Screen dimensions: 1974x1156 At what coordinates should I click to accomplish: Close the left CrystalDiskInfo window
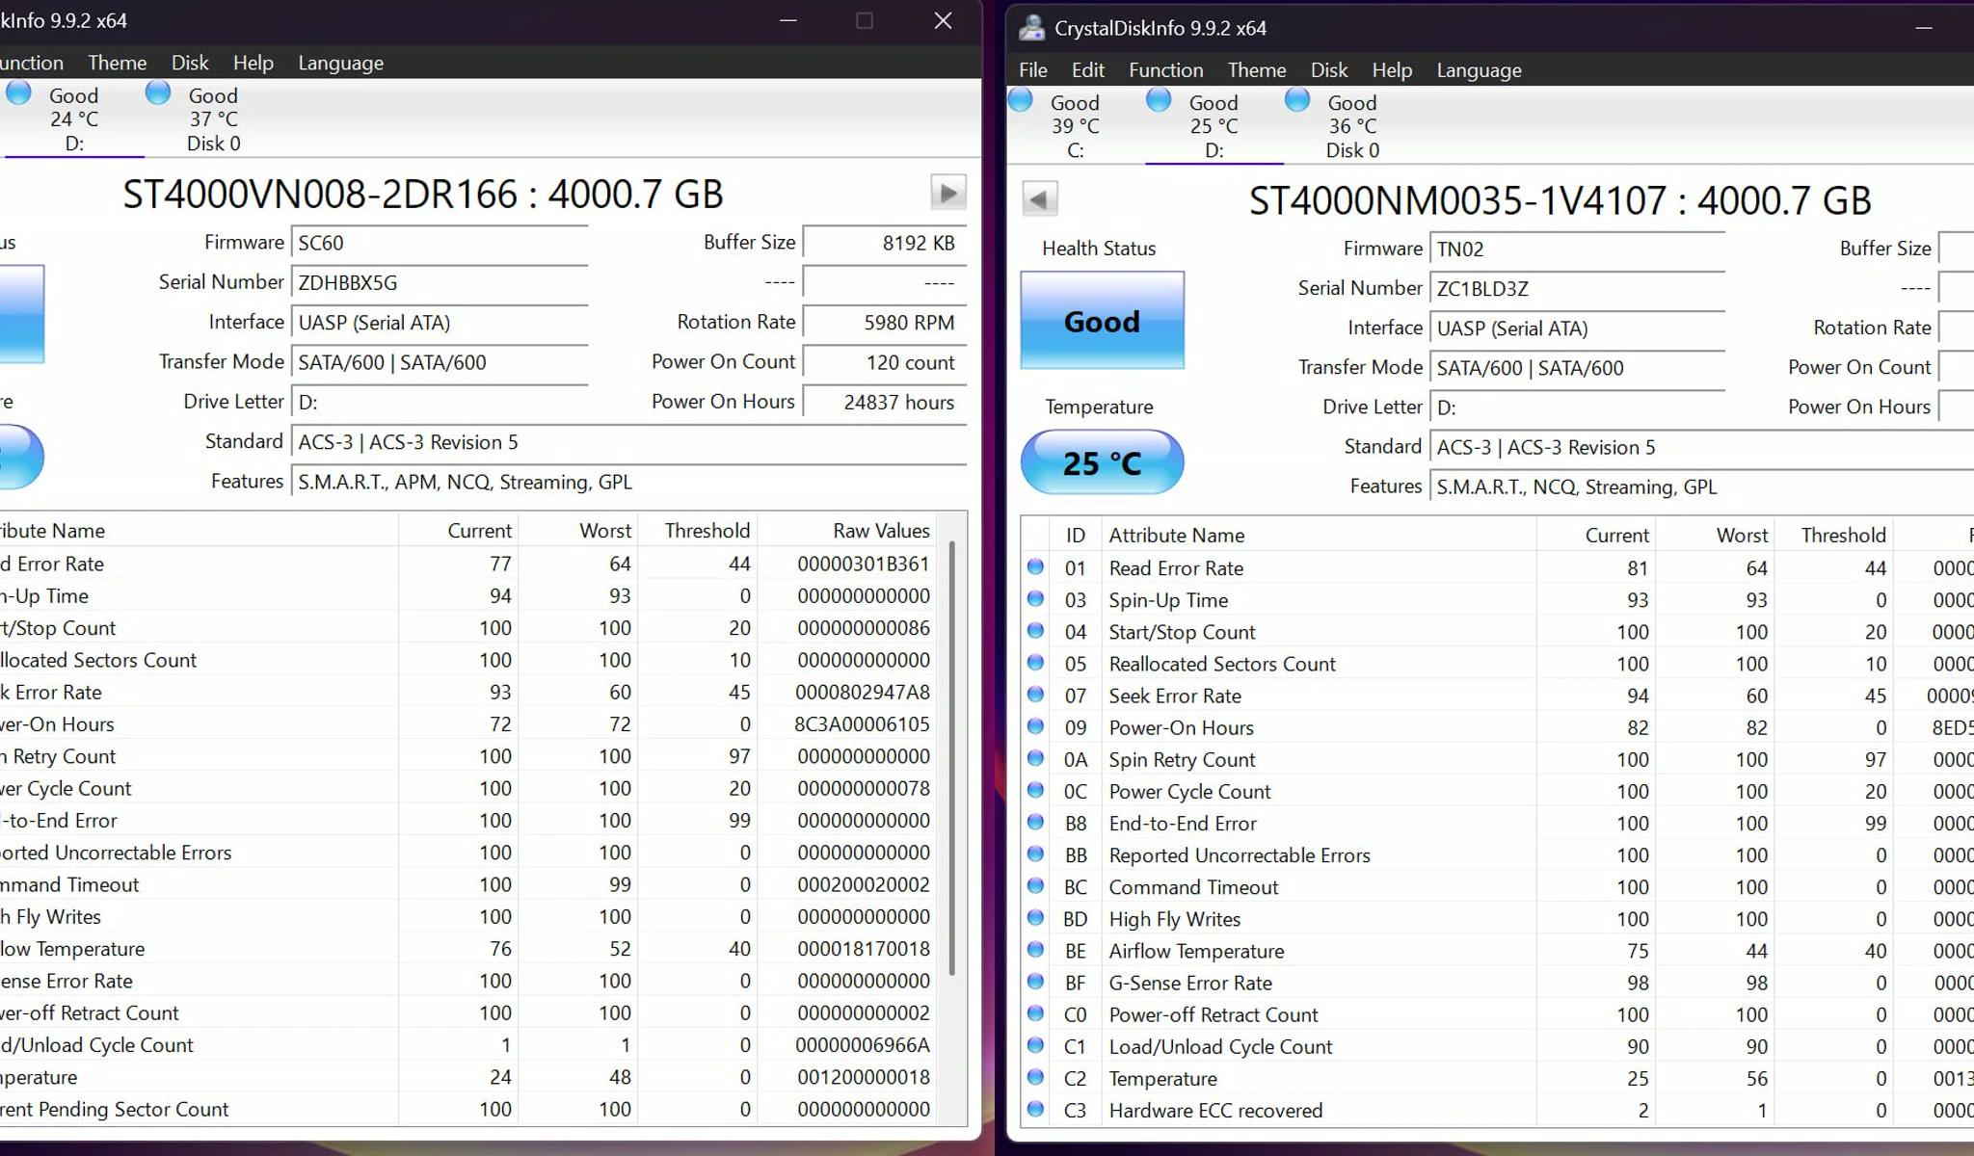pos(943,21)
